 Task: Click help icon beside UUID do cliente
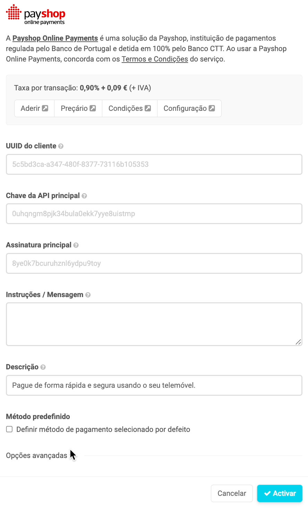pos(61,146)
